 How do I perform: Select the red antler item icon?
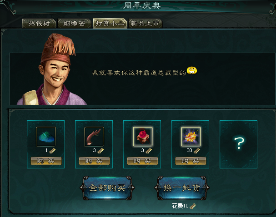coord(94,137)
